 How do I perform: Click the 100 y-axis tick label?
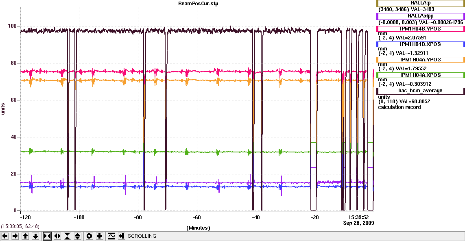[12, 26]
